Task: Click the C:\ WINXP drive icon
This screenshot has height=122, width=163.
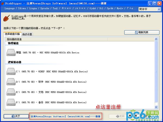Action: tap(11, 71)
